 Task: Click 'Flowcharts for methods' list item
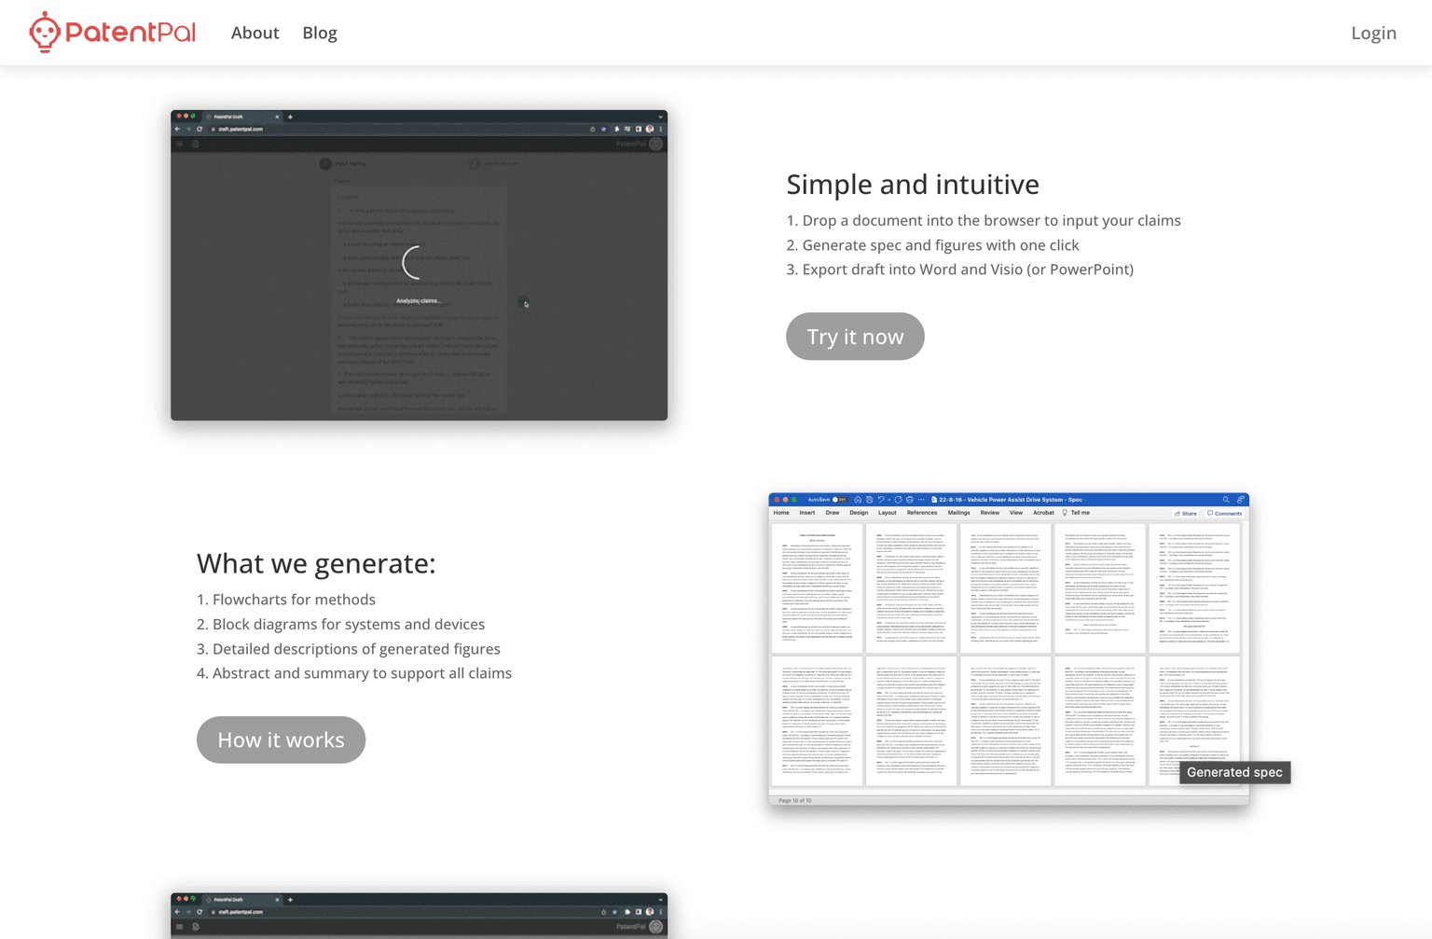click(286, 600)
